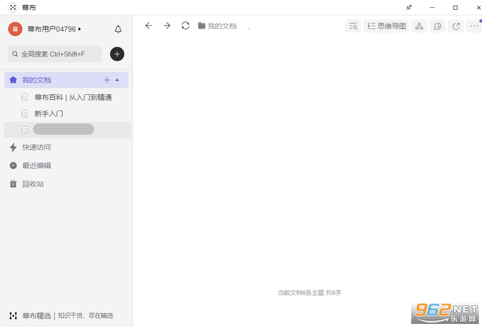The width and height of the screenshot is (482, 327).
Task: Click the sync refresh icon
Action: pos(185,25)
